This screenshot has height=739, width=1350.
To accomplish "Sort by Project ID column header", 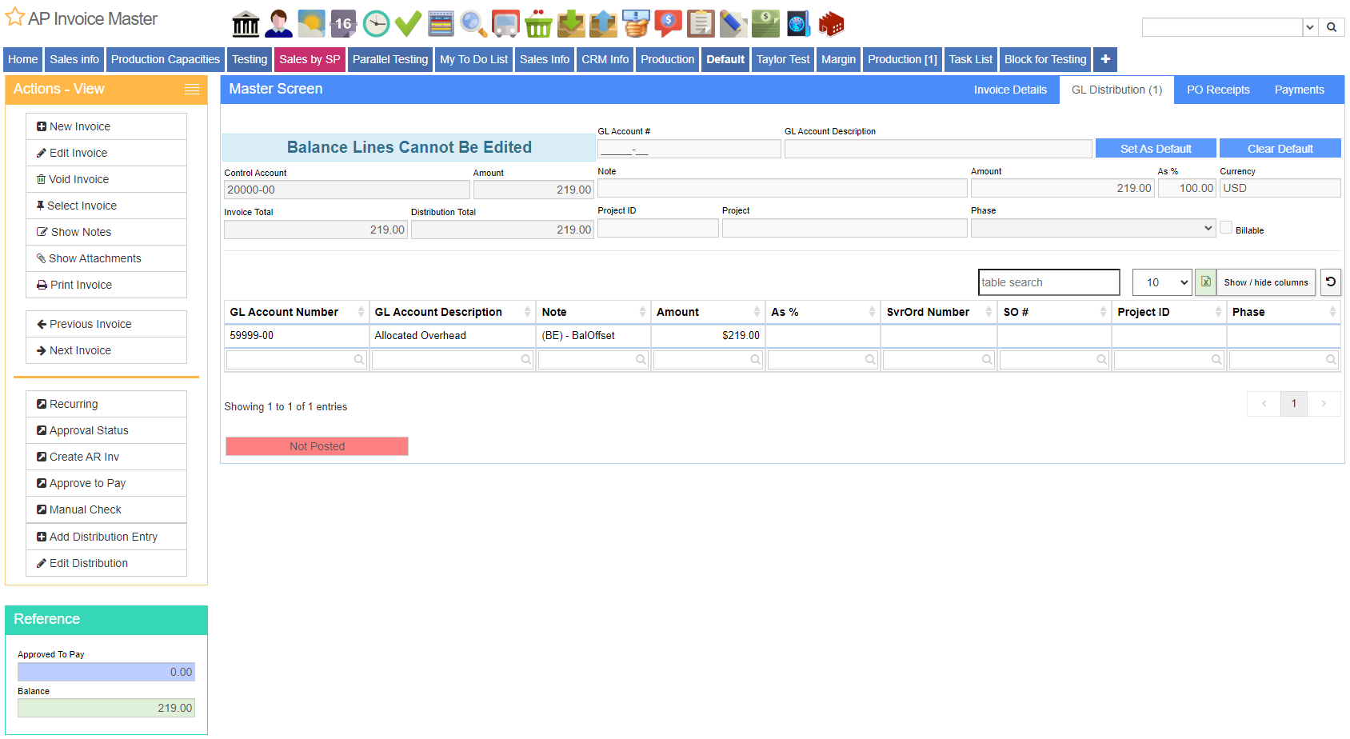I will point(1169,312).
